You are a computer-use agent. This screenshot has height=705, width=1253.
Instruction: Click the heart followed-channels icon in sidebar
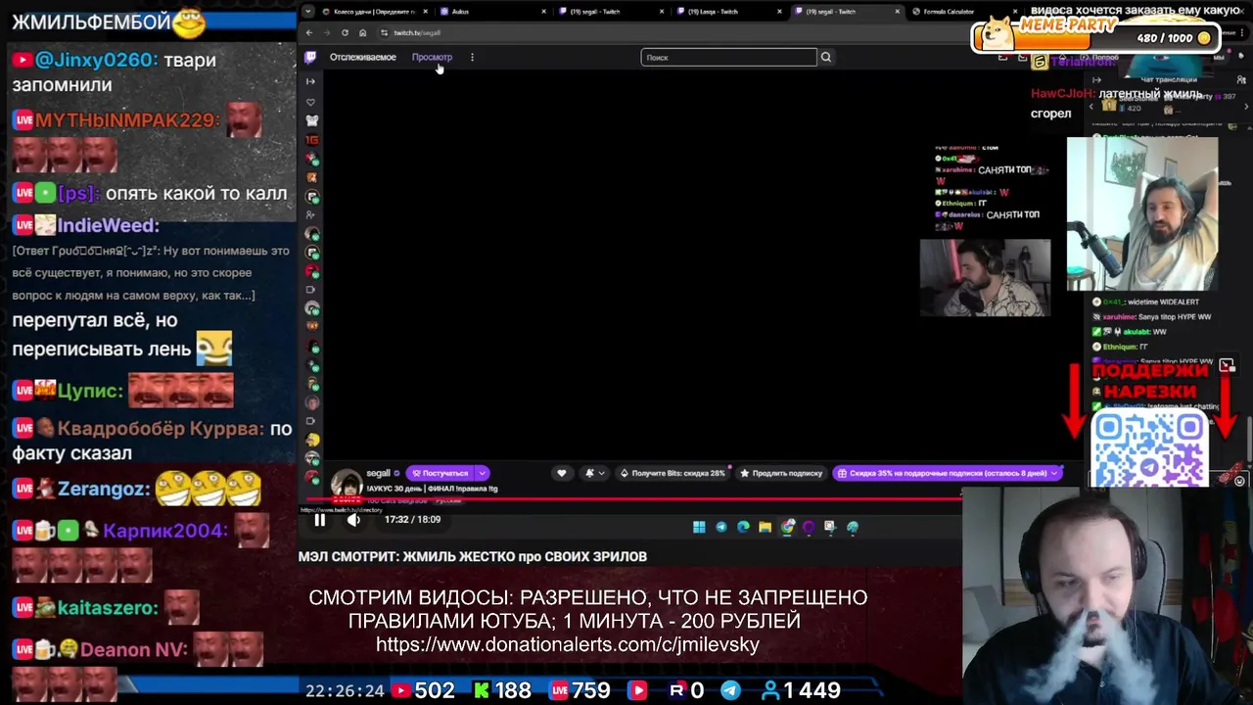pyautogui.click(x=311, y=102)
